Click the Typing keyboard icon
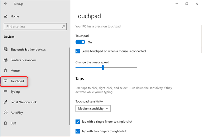 6,91
